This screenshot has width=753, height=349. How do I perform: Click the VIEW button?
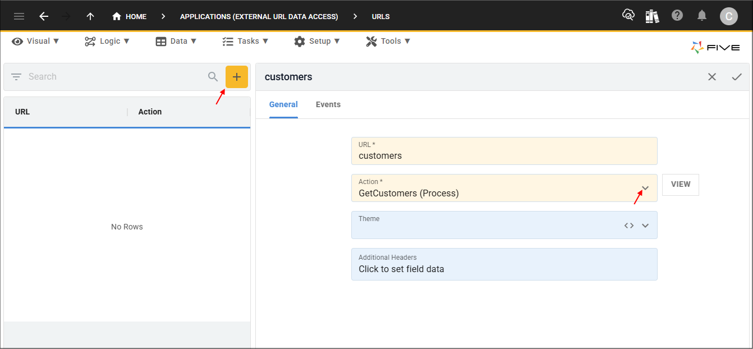point(681,185)
